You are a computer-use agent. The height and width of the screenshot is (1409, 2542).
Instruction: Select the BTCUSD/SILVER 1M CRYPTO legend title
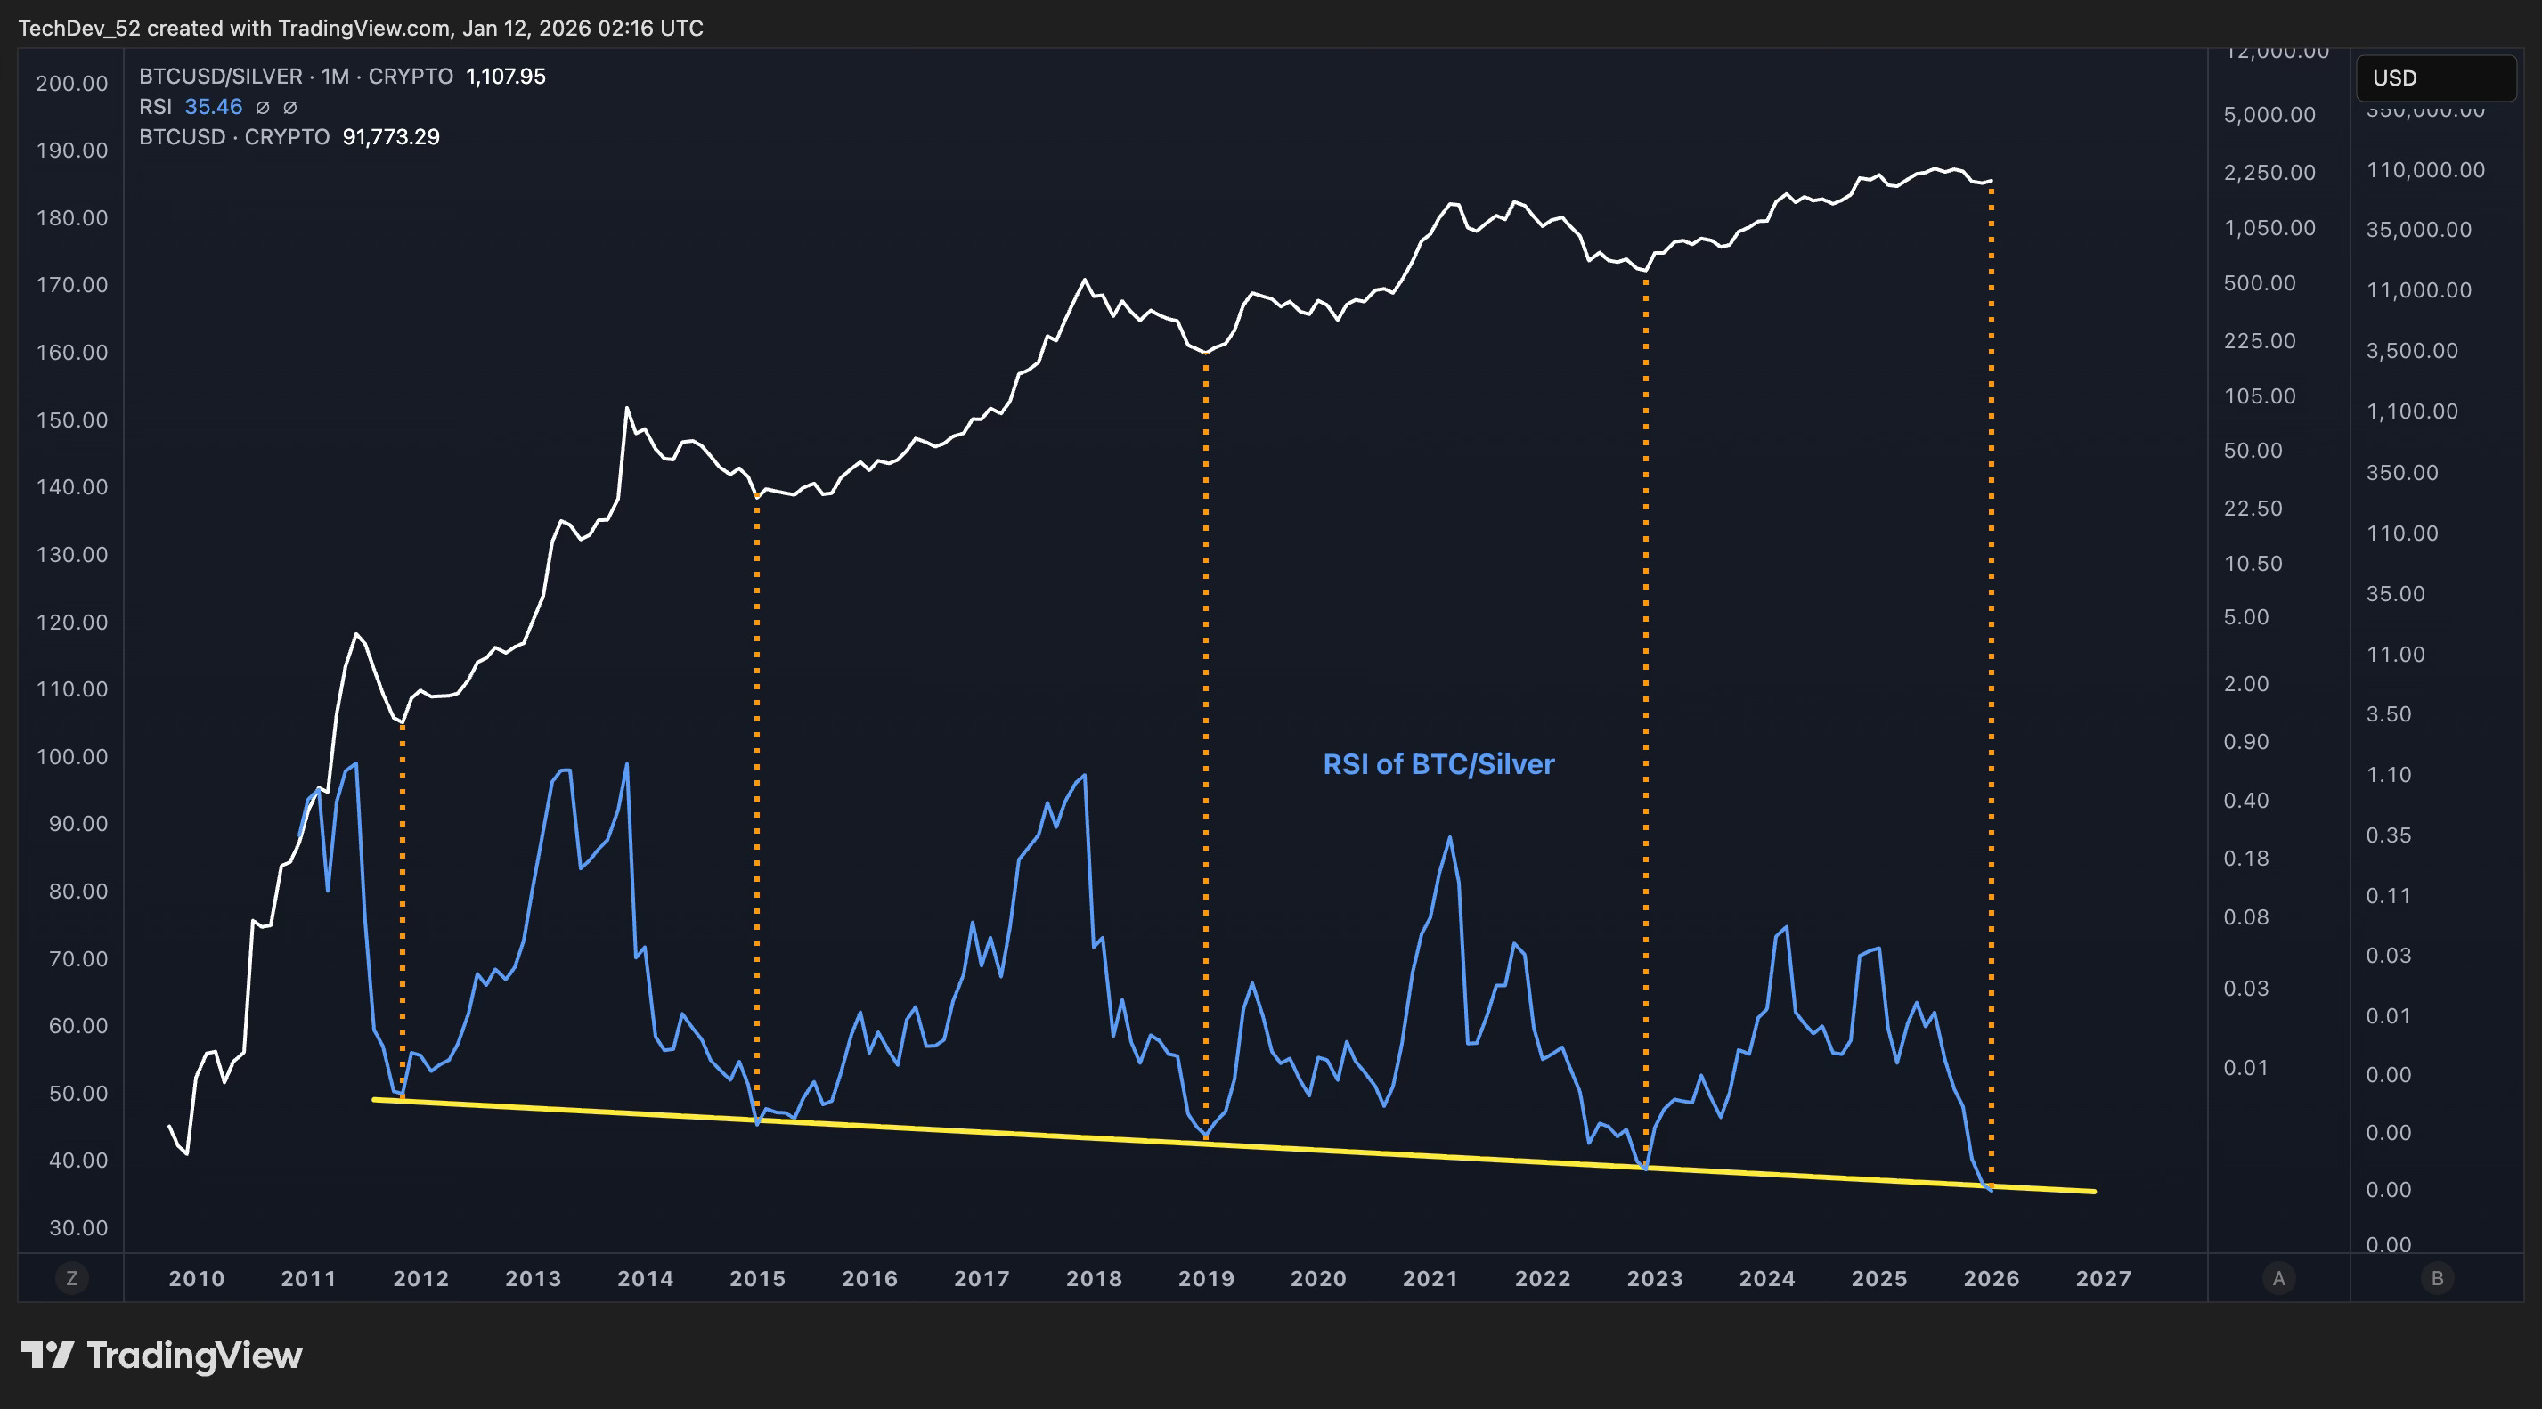295,77
